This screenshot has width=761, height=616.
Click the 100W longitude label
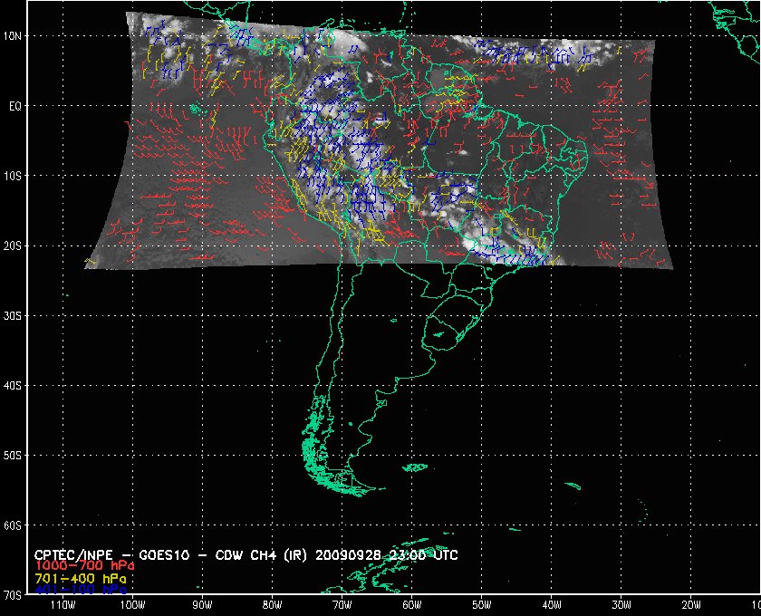(132, 605)
